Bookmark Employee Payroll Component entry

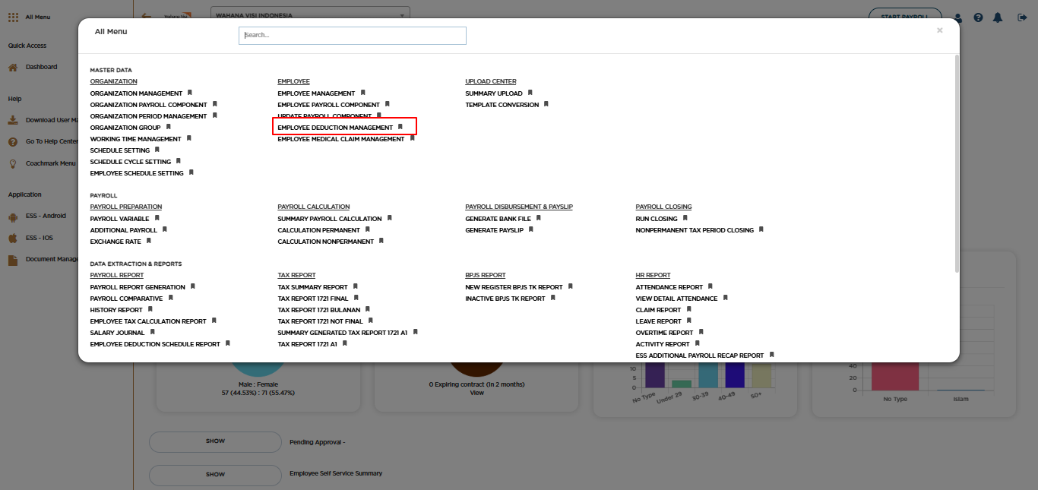[x=388, y=104]
